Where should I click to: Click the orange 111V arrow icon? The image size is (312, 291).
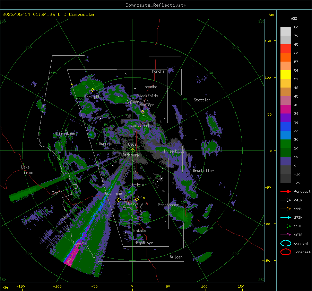coord(286,209)
